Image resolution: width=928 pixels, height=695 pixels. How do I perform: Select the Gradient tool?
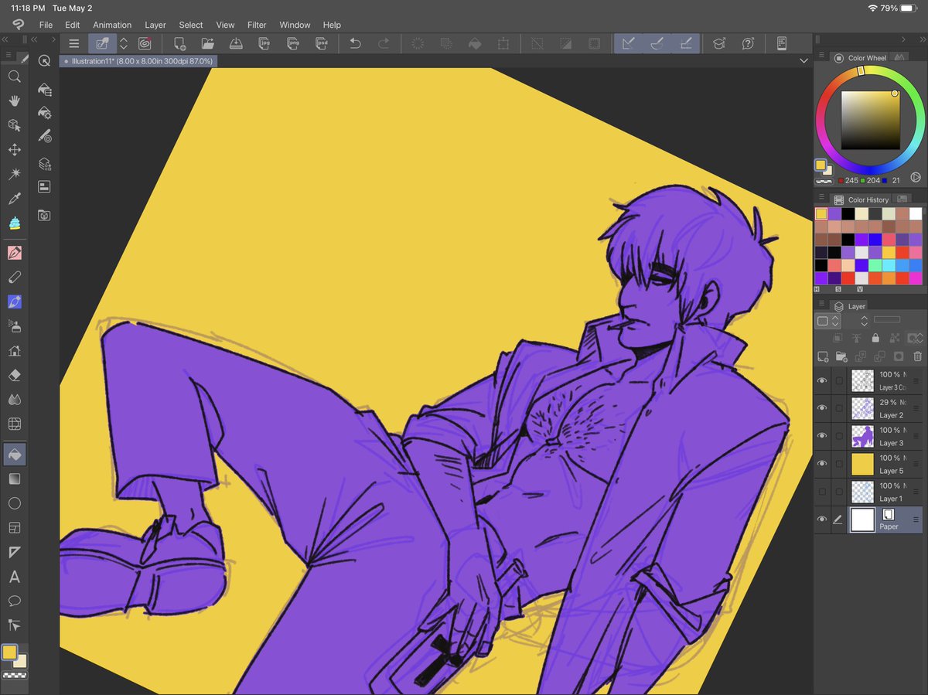(x=14, y=479)
